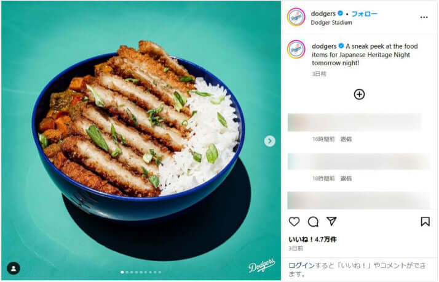Show tagged accounts via person icon
The image size is (439, 282).
click(14, 268)
